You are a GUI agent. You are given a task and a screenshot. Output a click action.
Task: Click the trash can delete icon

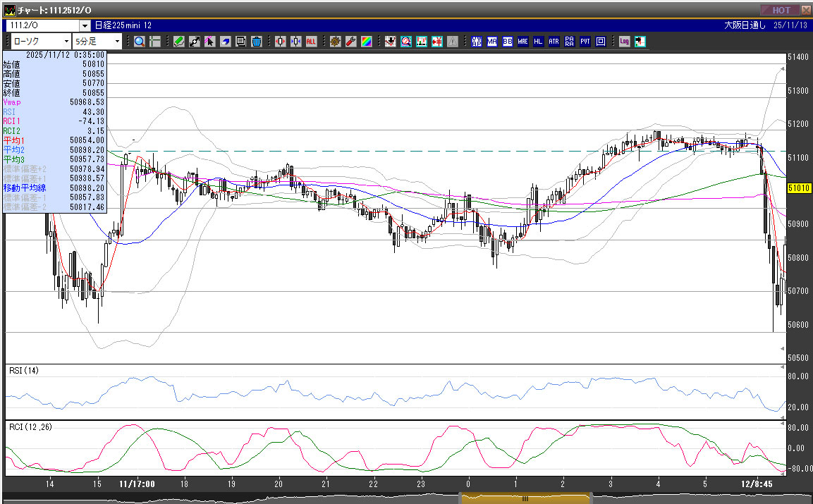click(256, 42)
